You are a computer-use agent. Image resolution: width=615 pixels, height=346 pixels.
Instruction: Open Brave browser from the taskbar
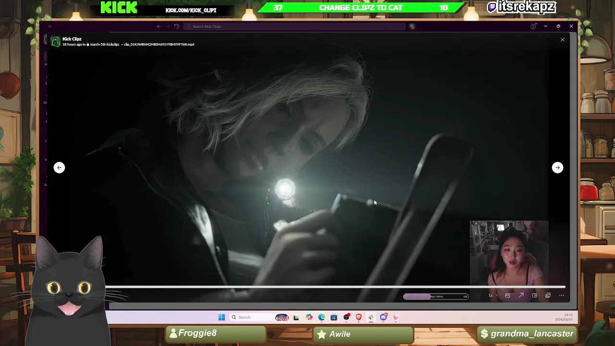point(358,317)
